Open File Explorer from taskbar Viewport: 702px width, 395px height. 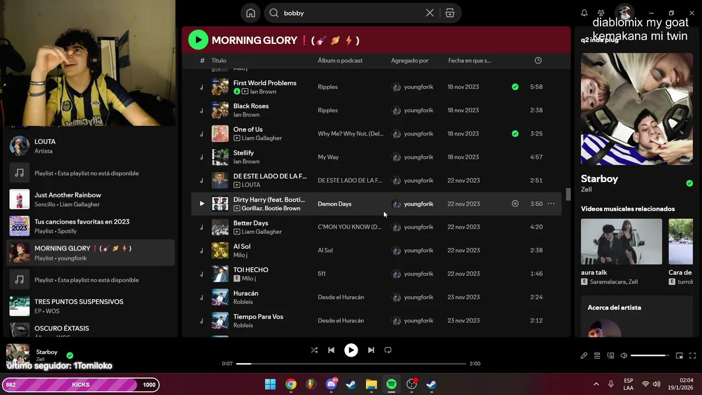coord(371,384)
